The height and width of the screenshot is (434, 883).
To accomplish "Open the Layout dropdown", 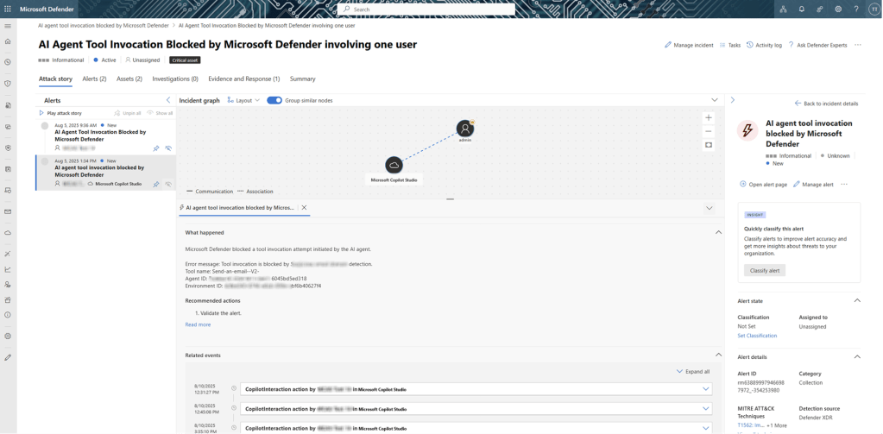I will click(243, 100).
